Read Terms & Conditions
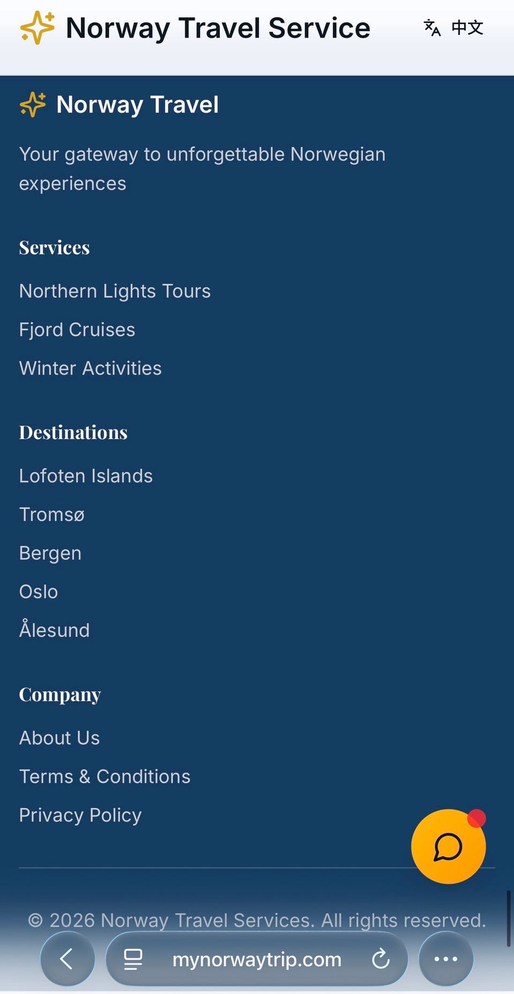 point(105,777)
